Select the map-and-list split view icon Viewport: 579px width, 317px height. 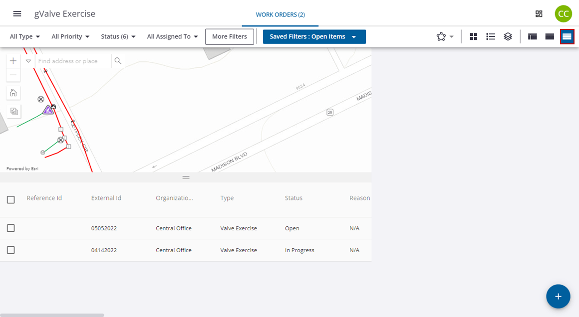[x=532, y=36]
